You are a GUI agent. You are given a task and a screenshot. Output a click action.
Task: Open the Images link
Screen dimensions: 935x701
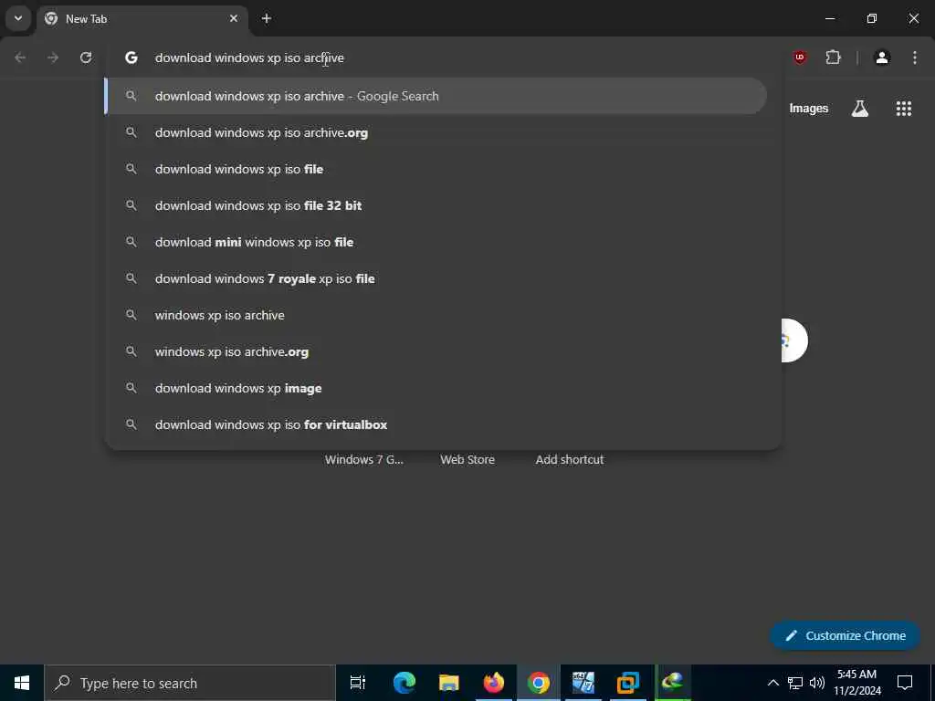pyautogui.click(x=809, y=109)
